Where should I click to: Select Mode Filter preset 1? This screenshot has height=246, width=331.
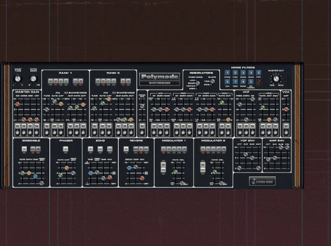(x=227, y=73)
